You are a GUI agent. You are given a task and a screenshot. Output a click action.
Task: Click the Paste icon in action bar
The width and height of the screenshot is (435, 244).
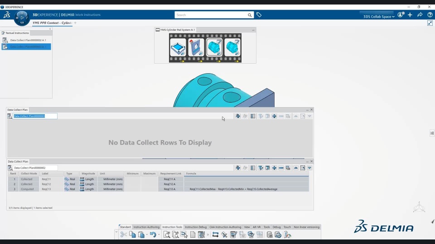point(141,235)
